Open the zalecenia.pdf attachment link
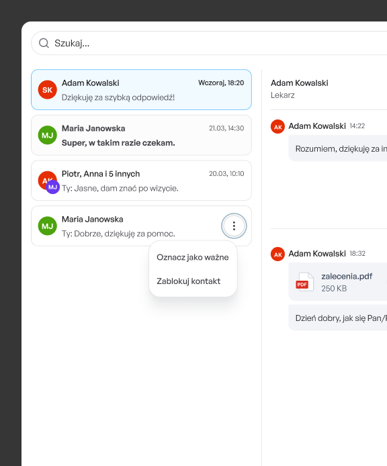Viewport: 387px width, 466px height. 347,277
